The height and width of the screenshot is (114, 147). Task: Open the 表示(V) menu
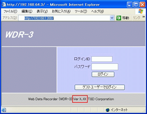pos(42,11)
